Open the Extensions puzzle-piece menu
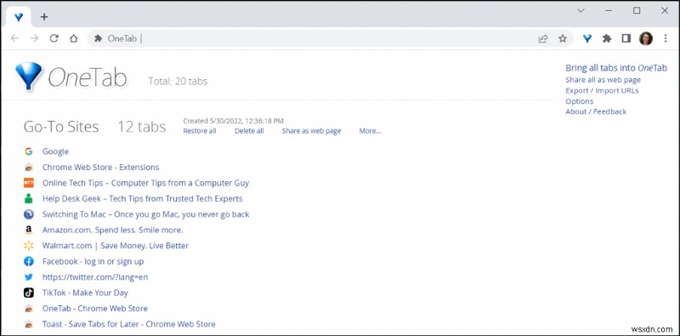 pos(607,38)
